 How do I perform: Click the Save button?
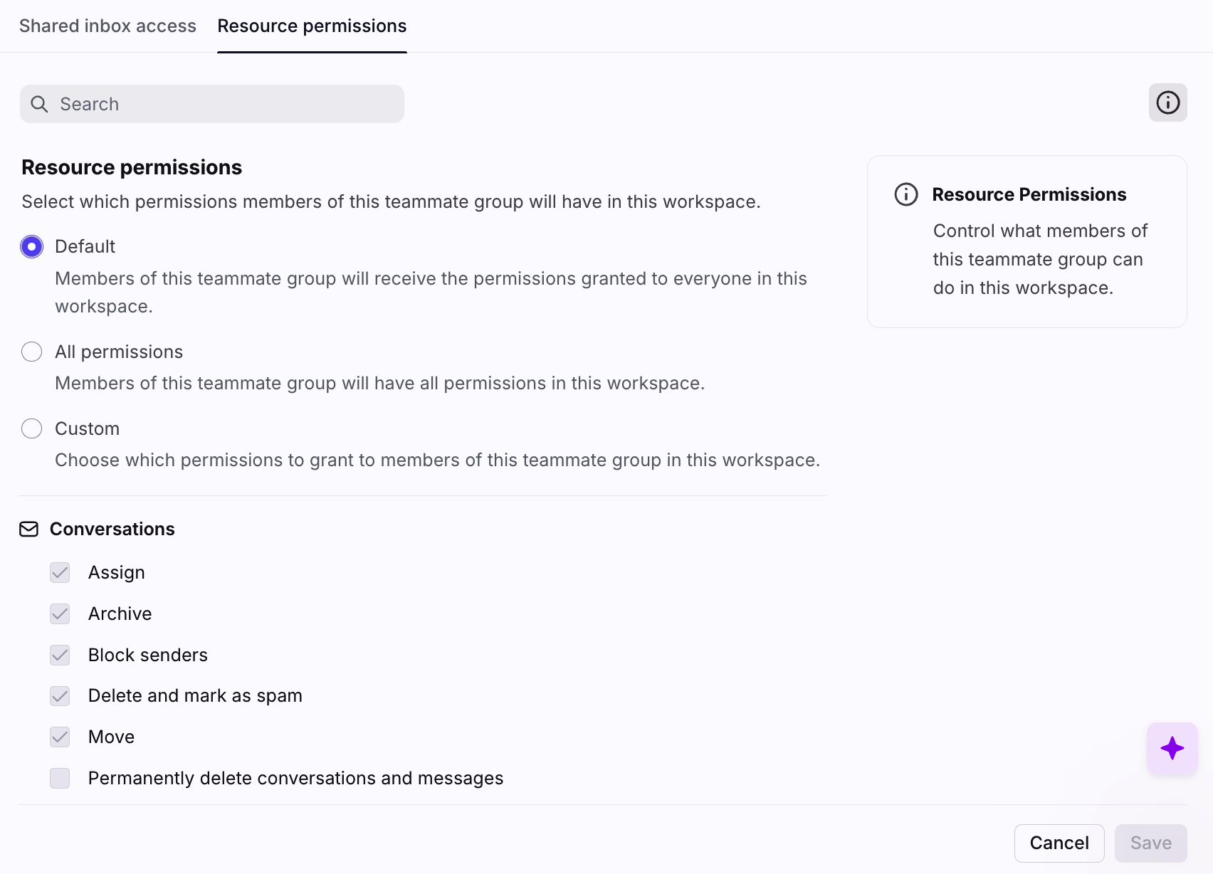(x=1150, y=843)
